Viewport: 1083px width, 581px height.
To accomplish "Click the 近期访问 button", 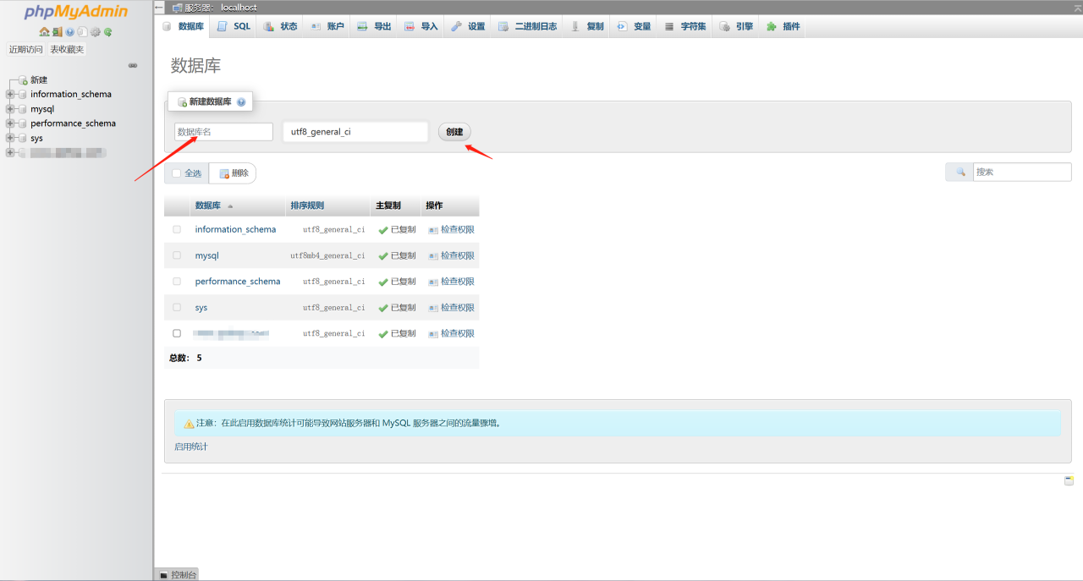I will [x=26, y=49].
